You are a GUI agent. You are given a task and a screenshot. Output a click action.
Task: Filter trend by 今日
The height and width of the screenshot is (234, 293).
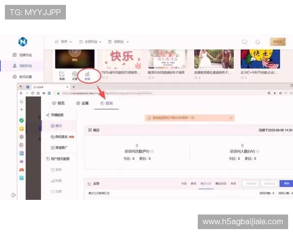184,184
